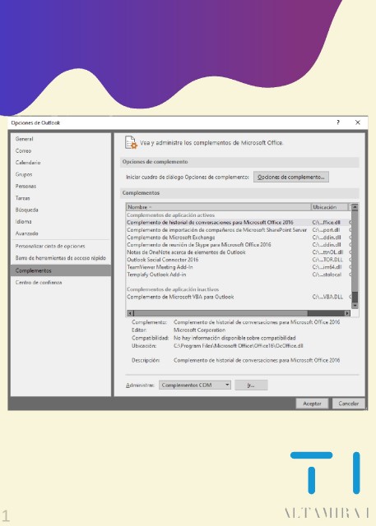The height and width of the screenshot is (526, 376).
Task: Click the horizontal scroll left arrow
Action: [130, 313]
